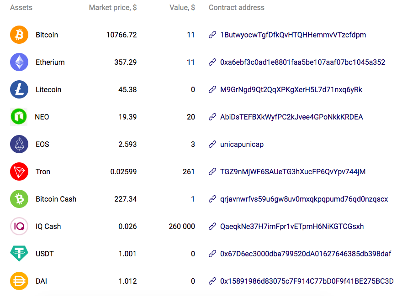Click the link icon beside Bitcoin address

212,35
